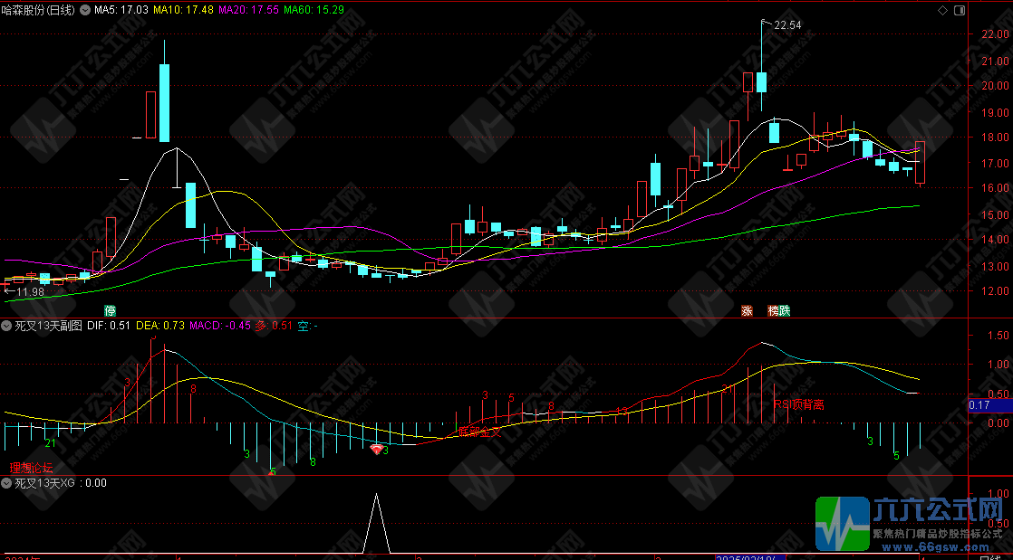Expand the 死叉13天XG indicator menu arrow

tap(6, 483)
